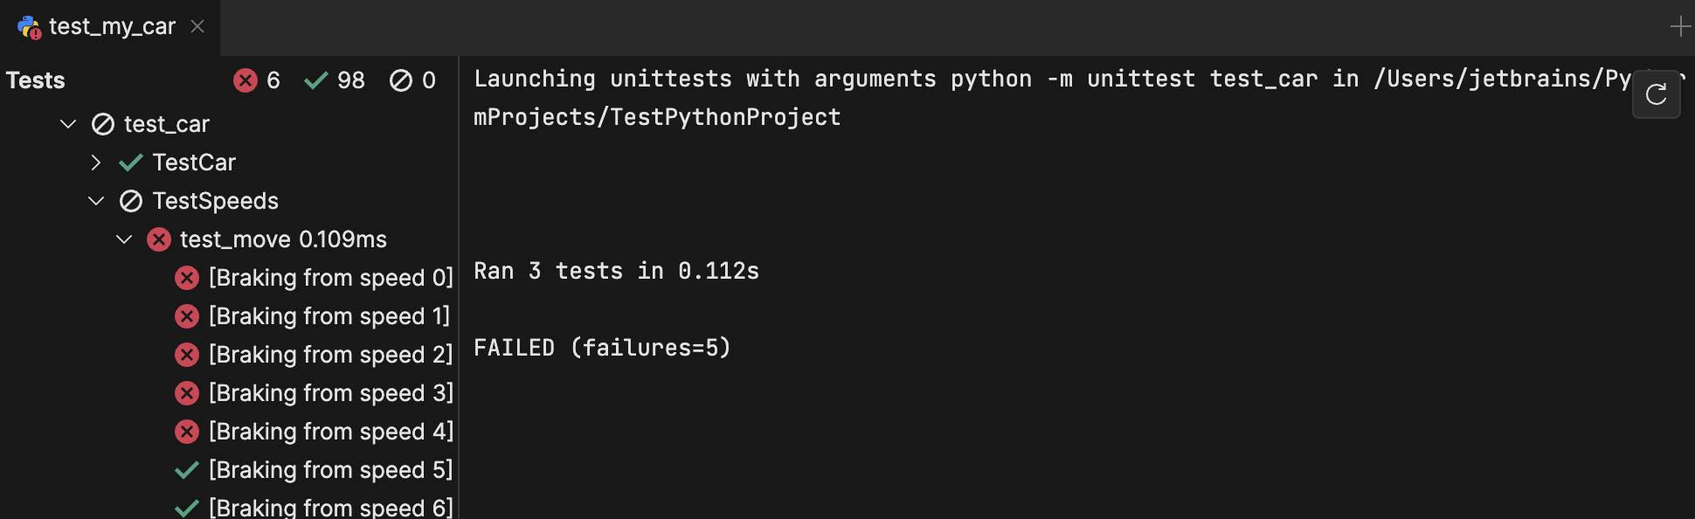Click the red cross icon on Braking from speed 4

coord(187,432)
